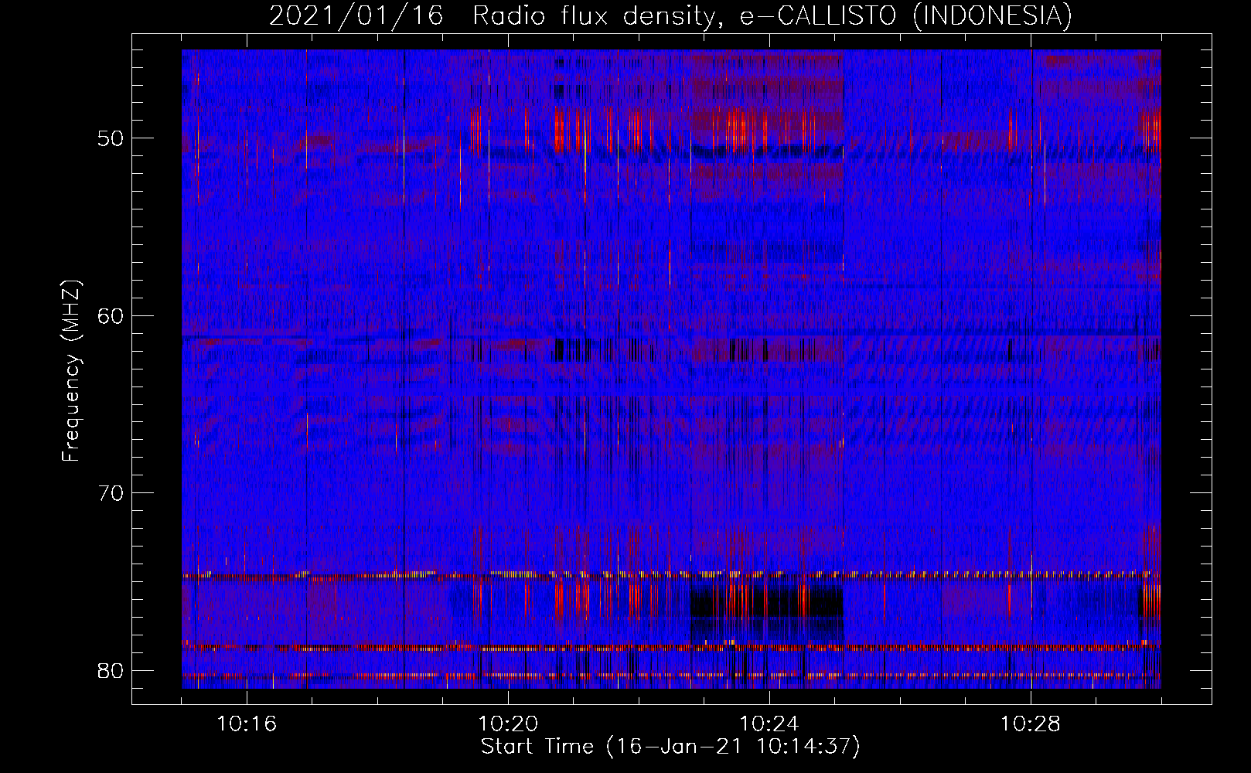The image size is (1251, 773).
Task: Click the 10:24 time tick label
Action: 769,724
